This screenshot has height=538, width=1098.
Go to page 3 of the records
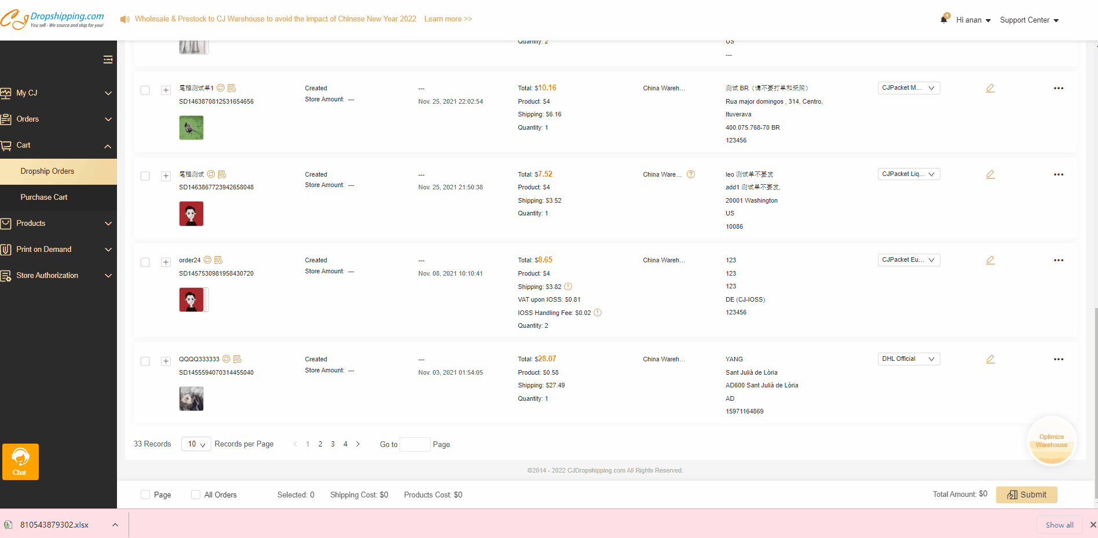coord(332,444)
